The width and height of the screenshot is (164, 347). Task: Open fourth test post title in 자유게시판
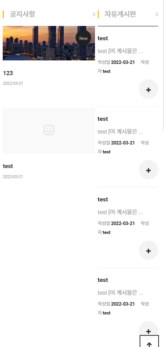click(x=103, y=280)
